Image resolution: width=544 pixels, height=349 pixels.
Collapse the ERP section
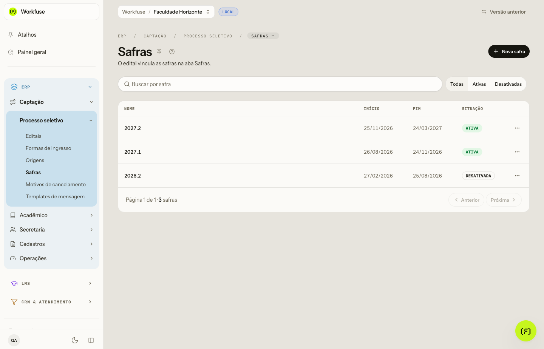click(51, 87)
